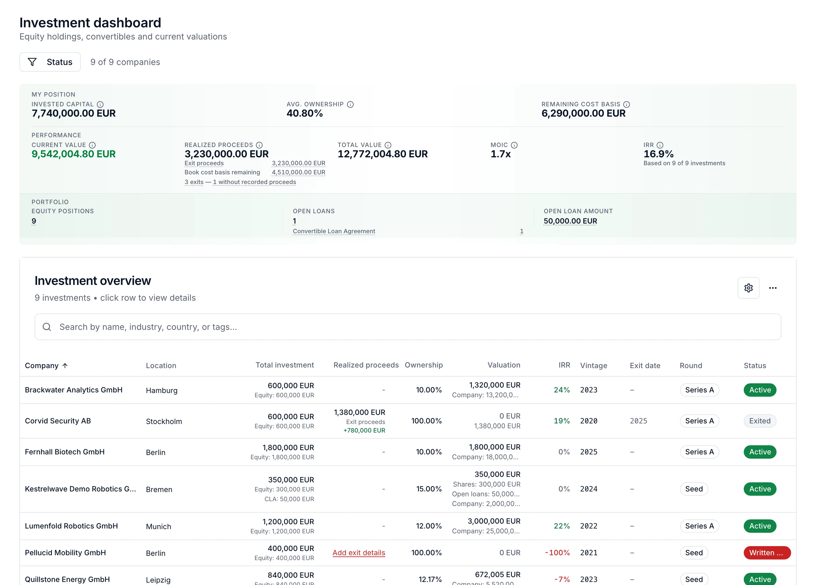Click +780,000 EUR gain on Corvid Security
Viewport: 816px width, 585px height.
(364, 431)
